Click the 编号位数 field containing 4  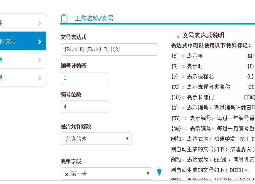click(84, 107)
